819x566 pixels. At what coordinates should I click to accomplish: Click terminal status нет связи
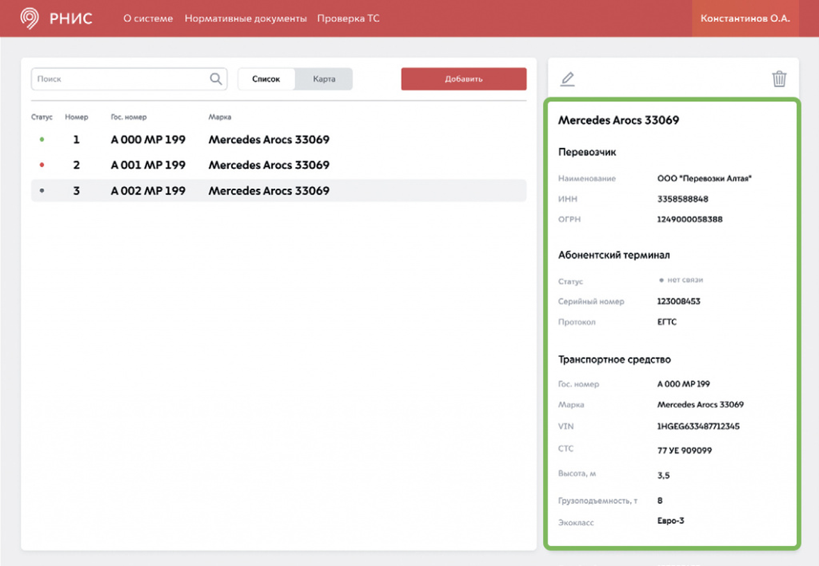[x=681, y=280]
